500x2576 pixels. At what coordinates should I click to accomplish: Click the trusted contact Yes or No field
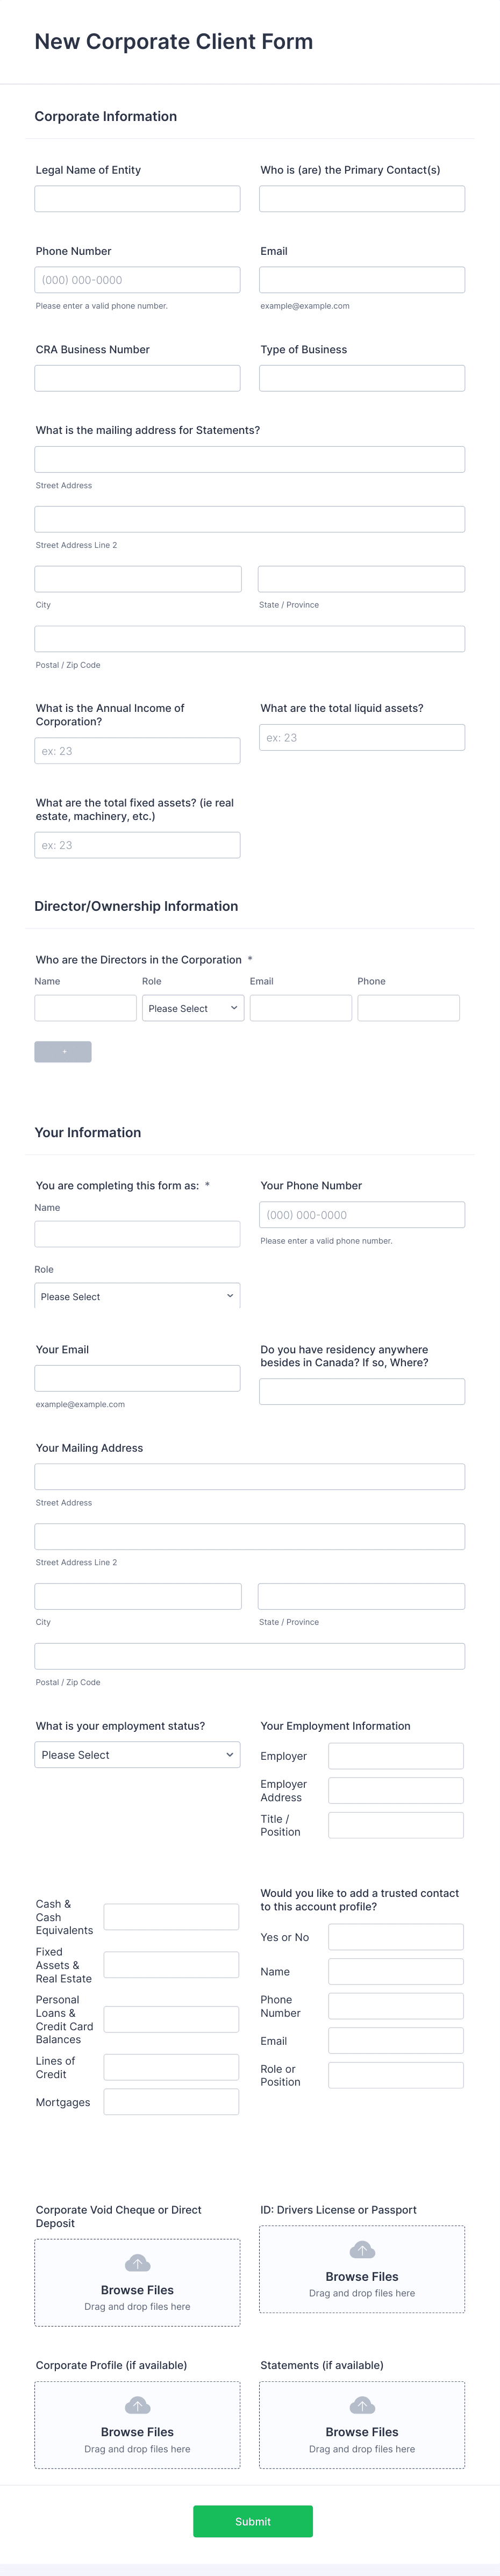tap(396, 1937)
